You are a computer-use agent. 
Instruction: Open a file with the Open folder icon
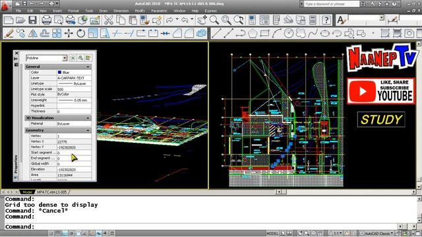click(x=20, y=20)
